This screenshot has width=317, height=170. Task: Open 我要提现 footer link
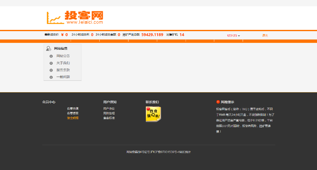pyautogui.click(x=73, y=113)
